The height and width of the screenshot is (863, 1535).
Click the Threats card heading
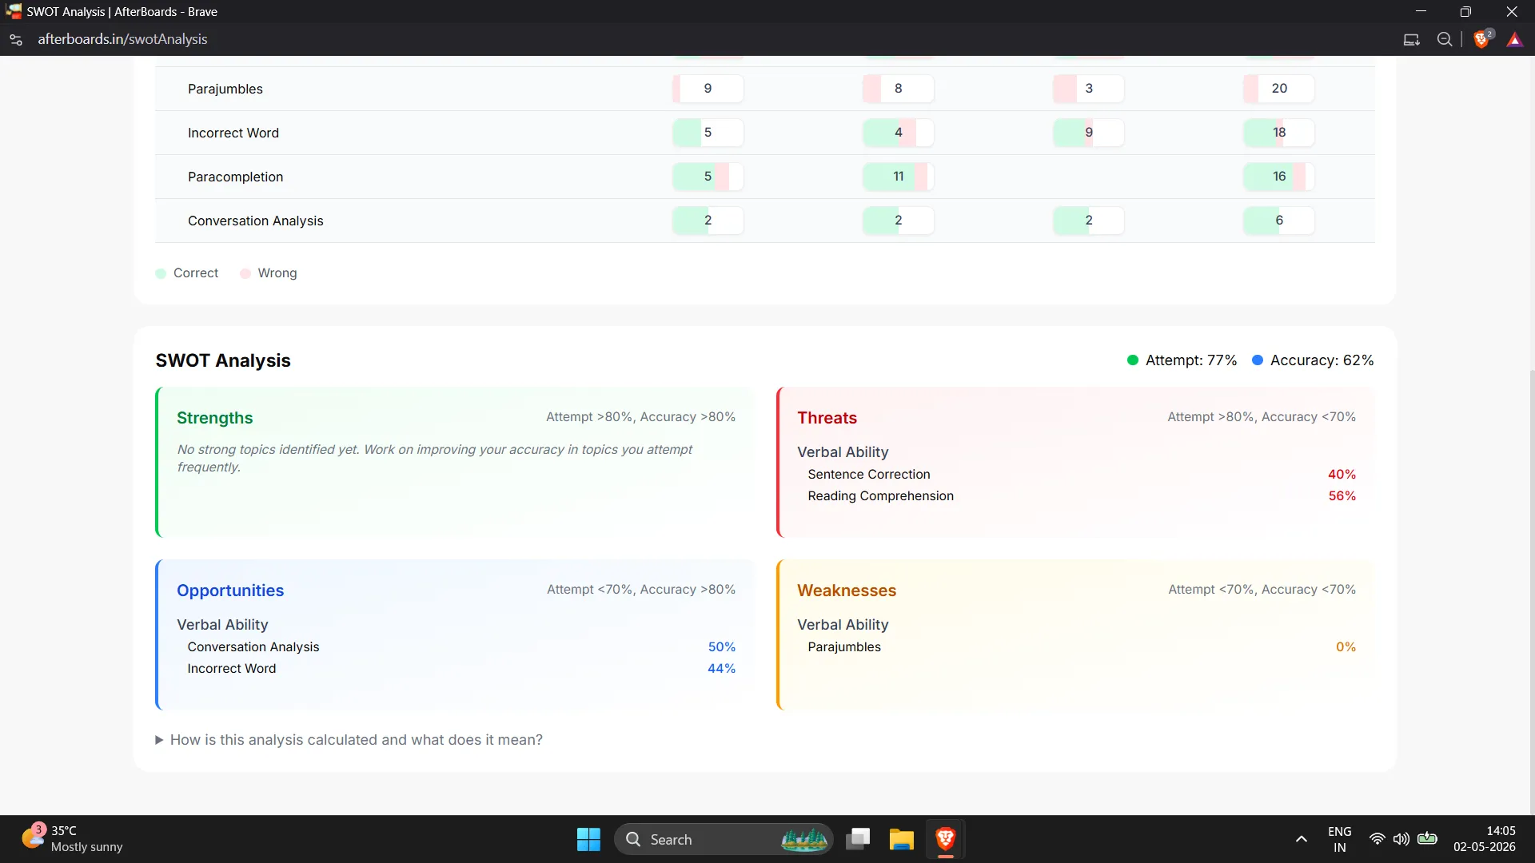(x=827, y=418)
